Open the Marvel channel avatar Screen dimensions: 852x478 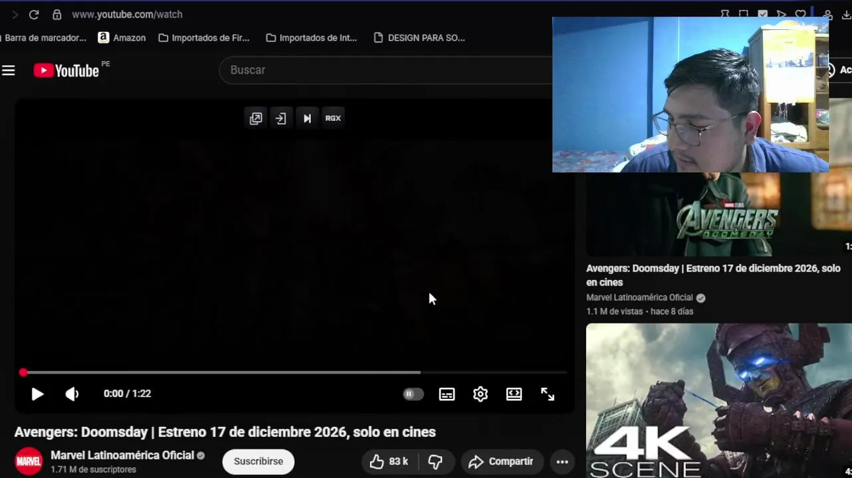(x=29, y=461)
